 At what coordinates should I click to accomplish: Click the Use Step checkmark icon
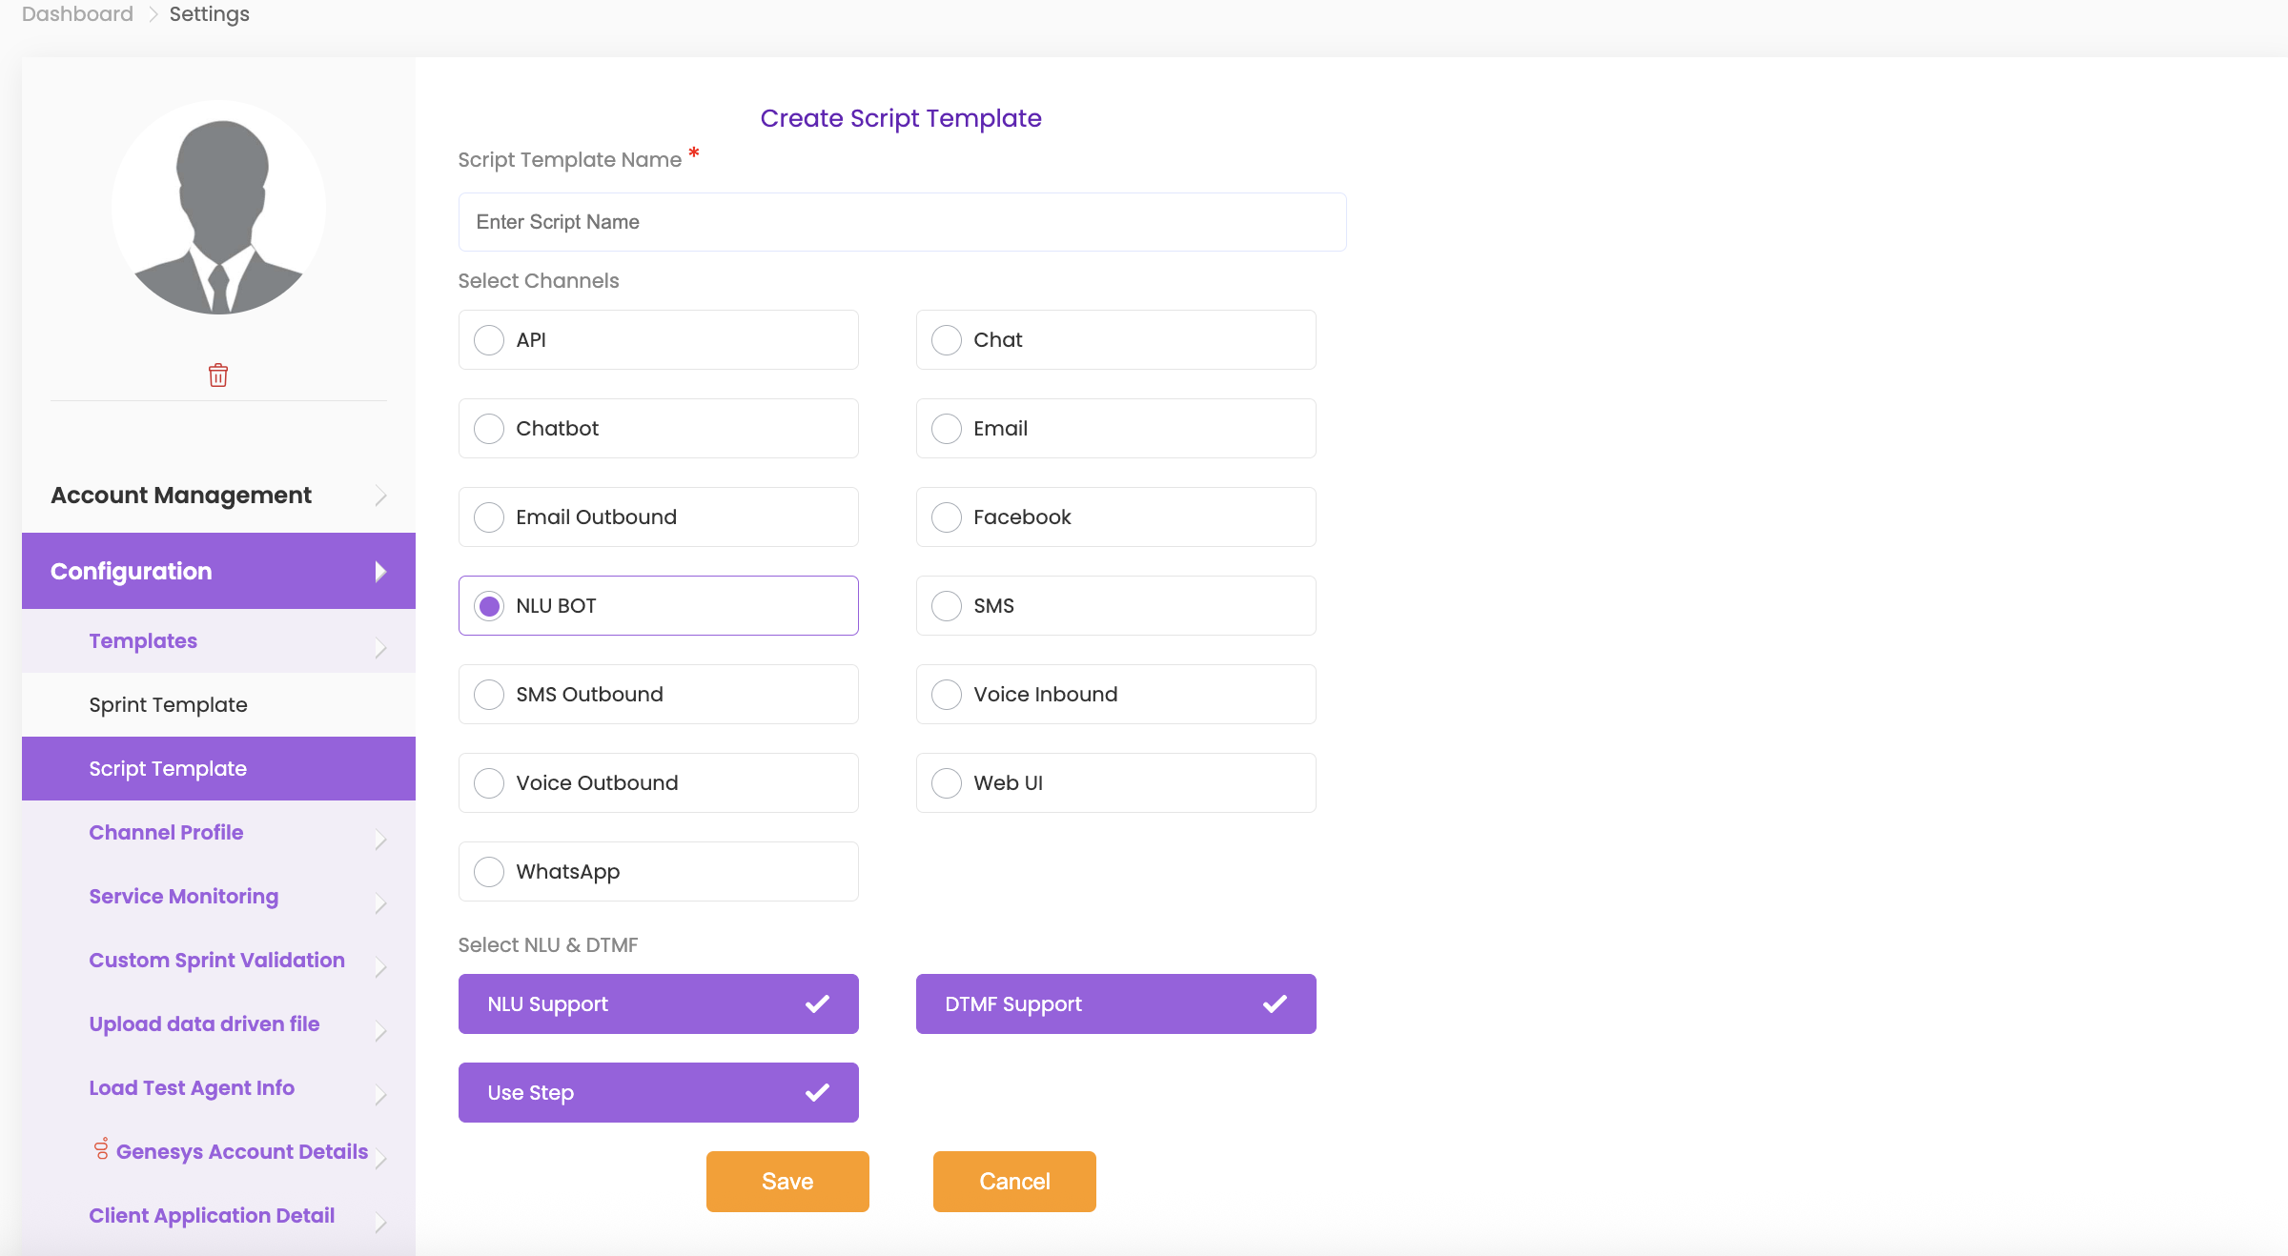pos(817,1092)
